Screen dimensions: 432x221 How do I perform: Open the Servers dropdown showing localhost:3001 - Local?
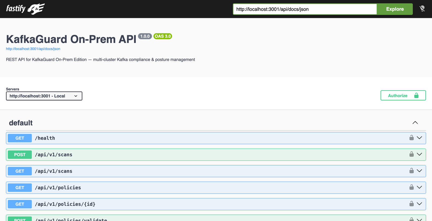click(x=44, y=96)
